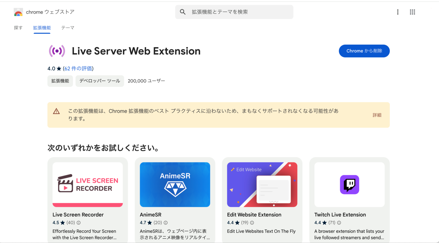Click the Chrome から削除 button

click(x=364, y=51)
